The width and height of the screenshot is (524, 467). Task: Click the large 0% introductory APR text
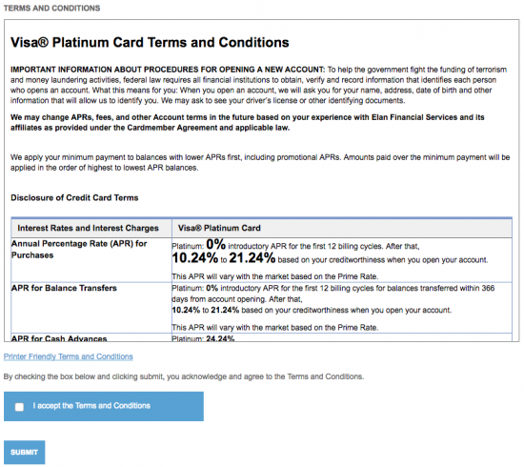(216, 244)
